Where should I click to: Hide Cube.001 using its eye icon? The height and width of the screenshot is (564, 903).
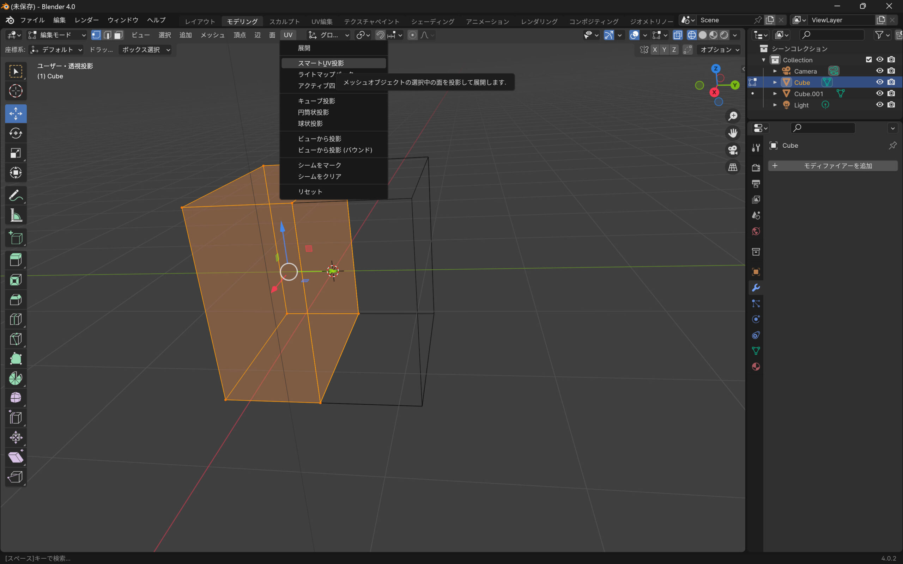879,94
